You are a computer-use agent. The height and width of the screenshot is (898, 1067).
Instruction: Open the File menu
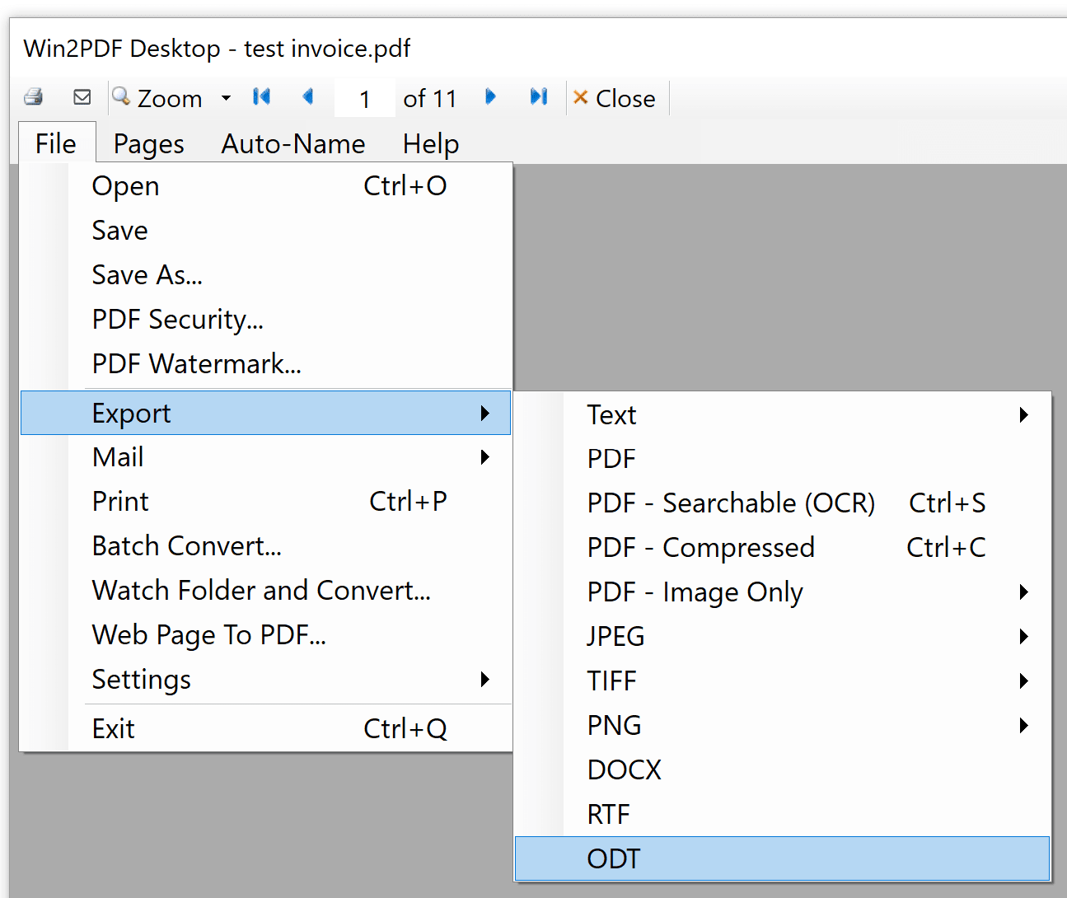tap(56, 143)
